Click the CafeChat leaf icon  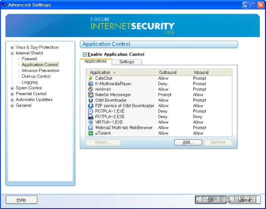coord(91,79)
